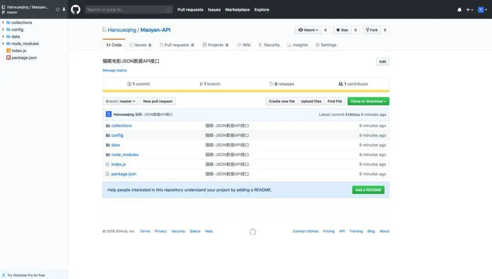Open the Watch dropdown button
Screen dimensions: 492x279
308,30
